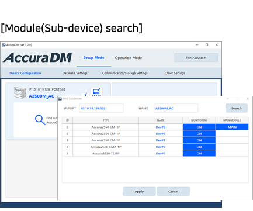Click the MONITORING column header
Viewport: 253px width, 211px height.
click(199, 120)
